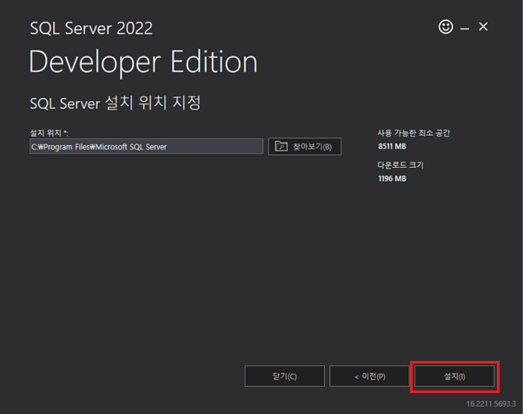Click the 1196 MB download size value

[392, 178]
